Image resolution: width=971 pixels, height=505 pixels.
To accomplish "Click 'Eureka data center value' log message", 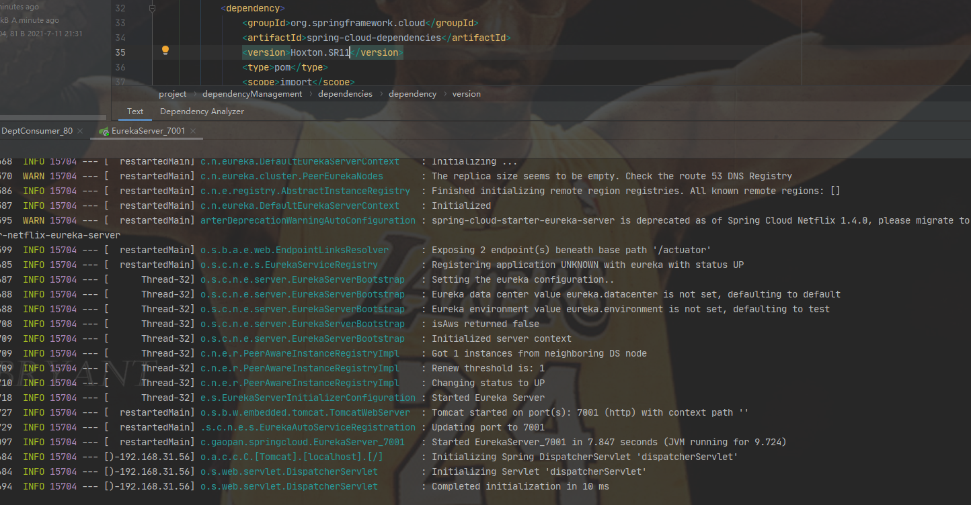I will click(x=636, y=294).
